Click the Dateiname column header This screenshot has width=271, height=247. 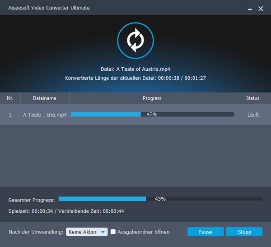[44, 98]
